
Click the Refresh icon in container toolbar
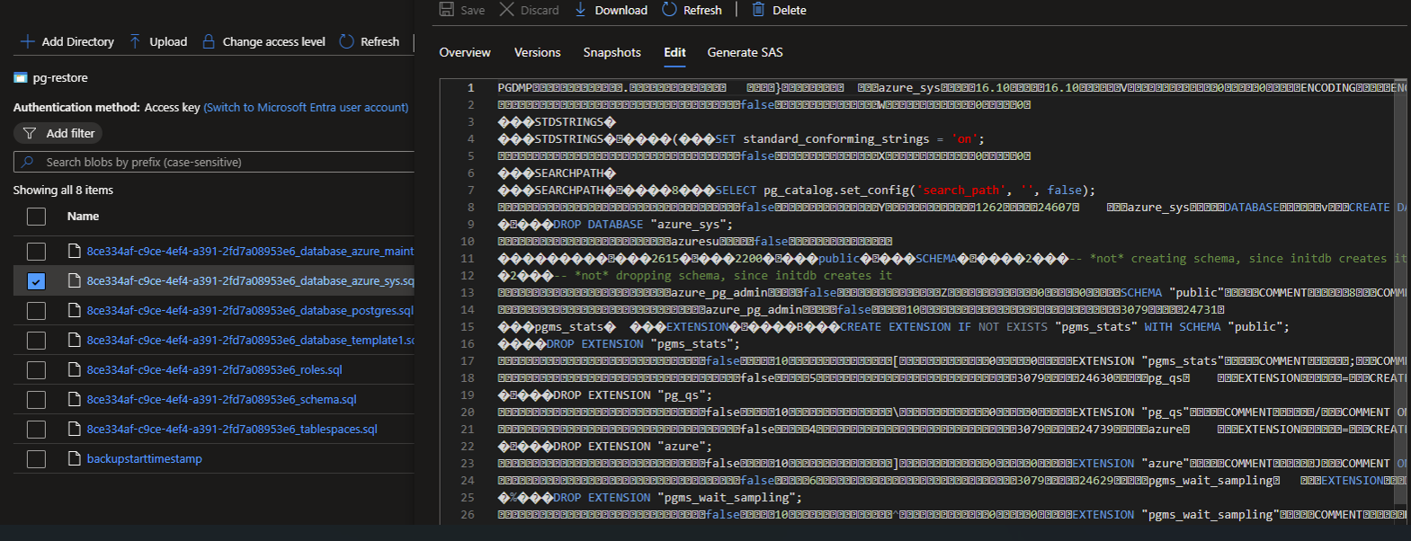point(346,41)
